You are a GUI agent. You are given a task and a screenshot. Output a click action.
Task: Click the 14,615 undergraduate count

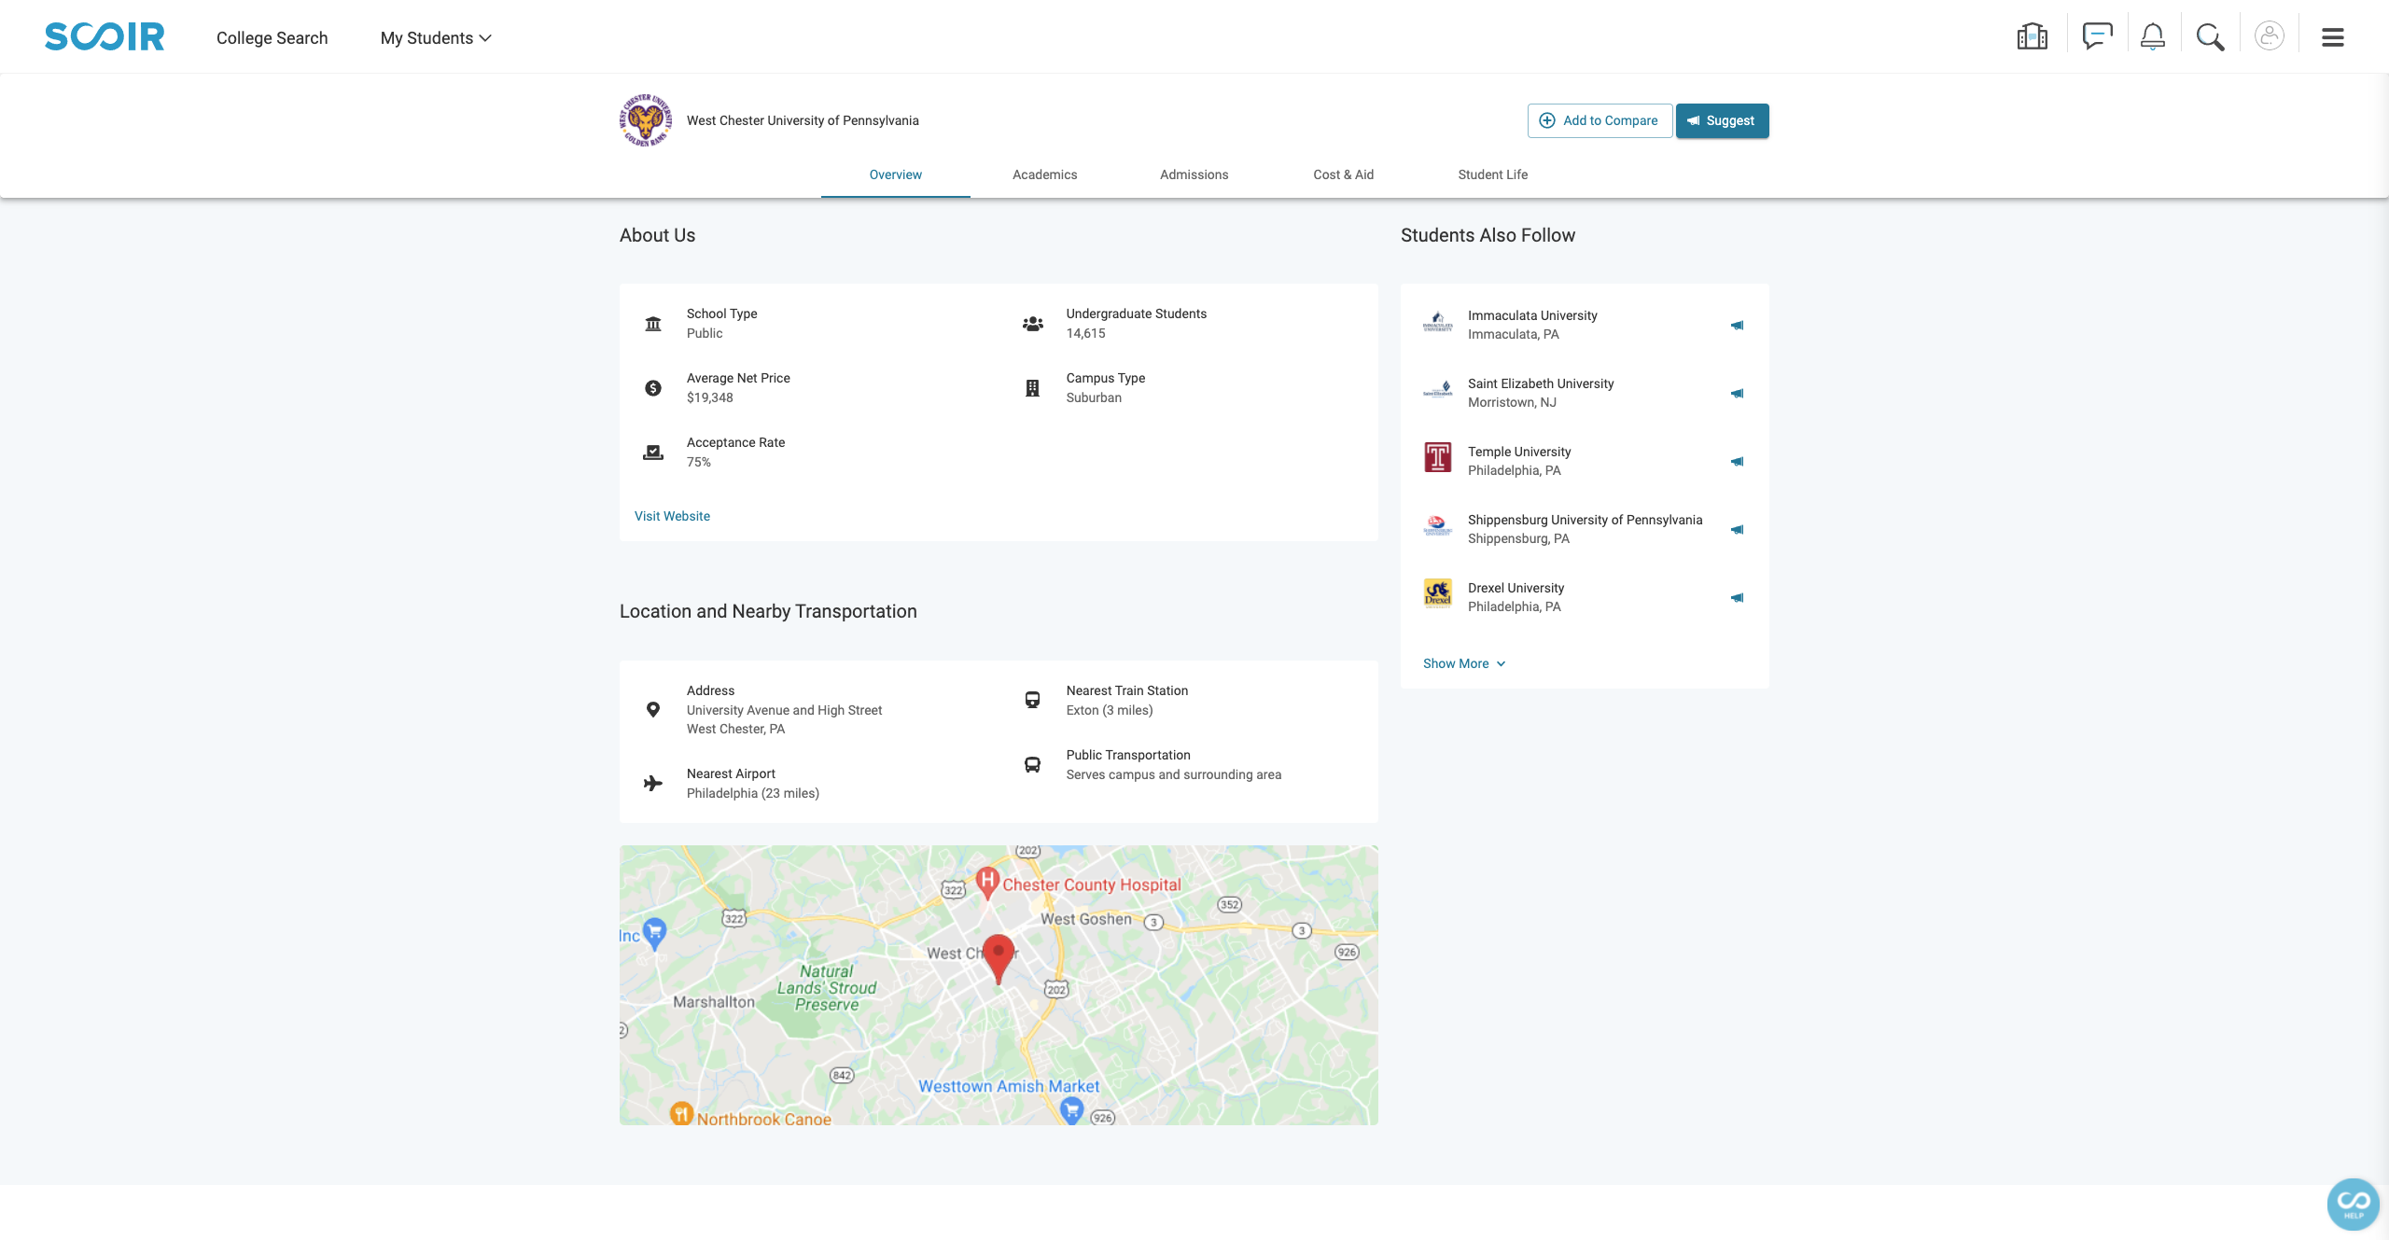point(1086,333)
